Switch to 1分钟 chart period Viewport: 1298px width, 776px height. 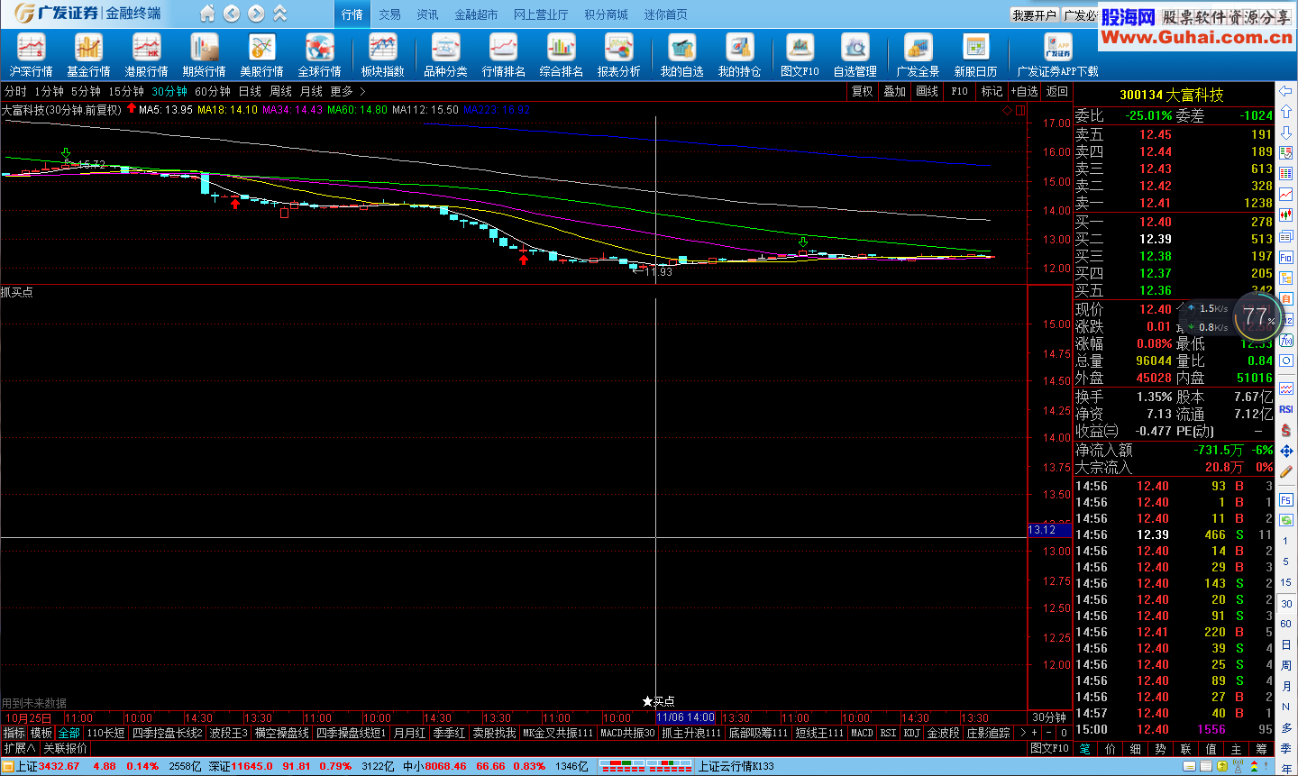point(49,91)
